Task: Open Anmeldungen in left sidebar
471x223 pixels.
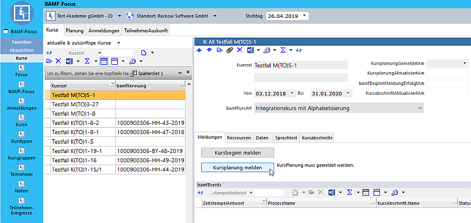Action: click(x=21, y=105)
